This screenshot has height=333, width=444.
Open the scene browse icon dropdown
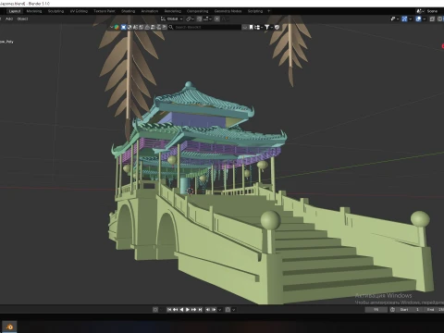click(x=420, y=11)
